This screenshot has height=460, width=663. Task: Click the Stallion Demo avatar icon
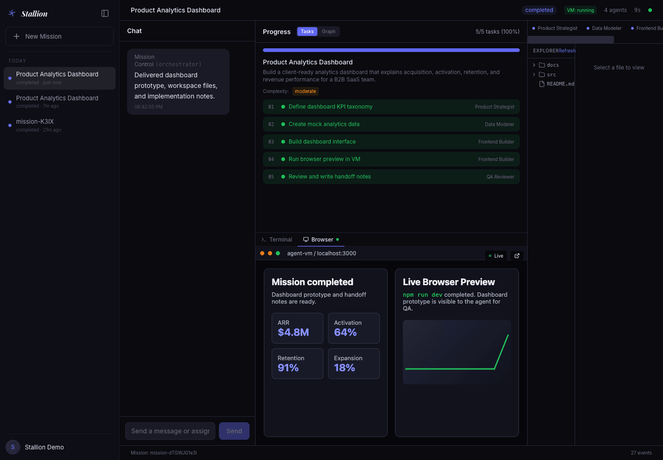click(x=13, y=447)
